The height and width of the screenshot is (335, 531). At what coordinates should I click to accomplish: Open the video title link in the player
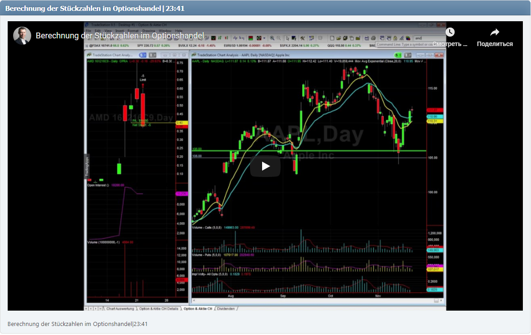click(x=120, y=36)
